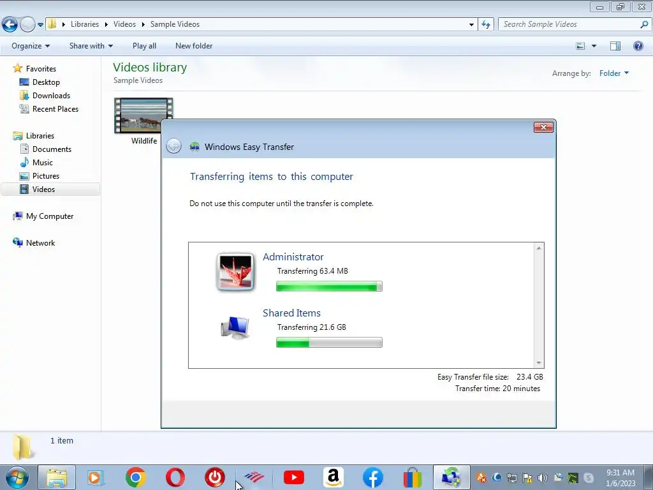Screen dimensions: 653x490
Task: Open the Windows Start button
Action: coord(17,477)
